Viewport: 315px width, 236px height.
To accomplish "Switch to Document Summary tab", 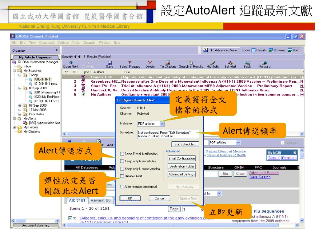I will pos(35,225).
